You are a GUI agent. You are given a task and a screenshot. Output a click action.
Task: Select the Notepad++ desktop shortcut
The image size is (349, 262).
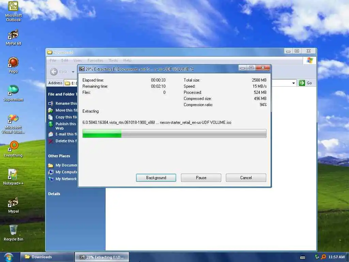pos(13,177)
